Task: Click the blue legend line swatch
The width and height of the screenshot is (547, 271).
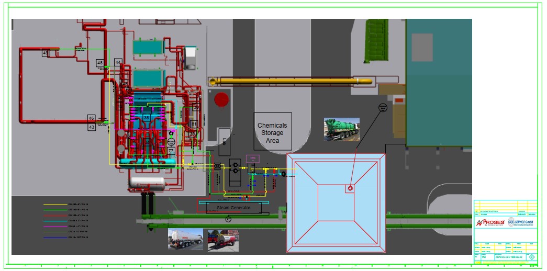Action: [55, 237]
